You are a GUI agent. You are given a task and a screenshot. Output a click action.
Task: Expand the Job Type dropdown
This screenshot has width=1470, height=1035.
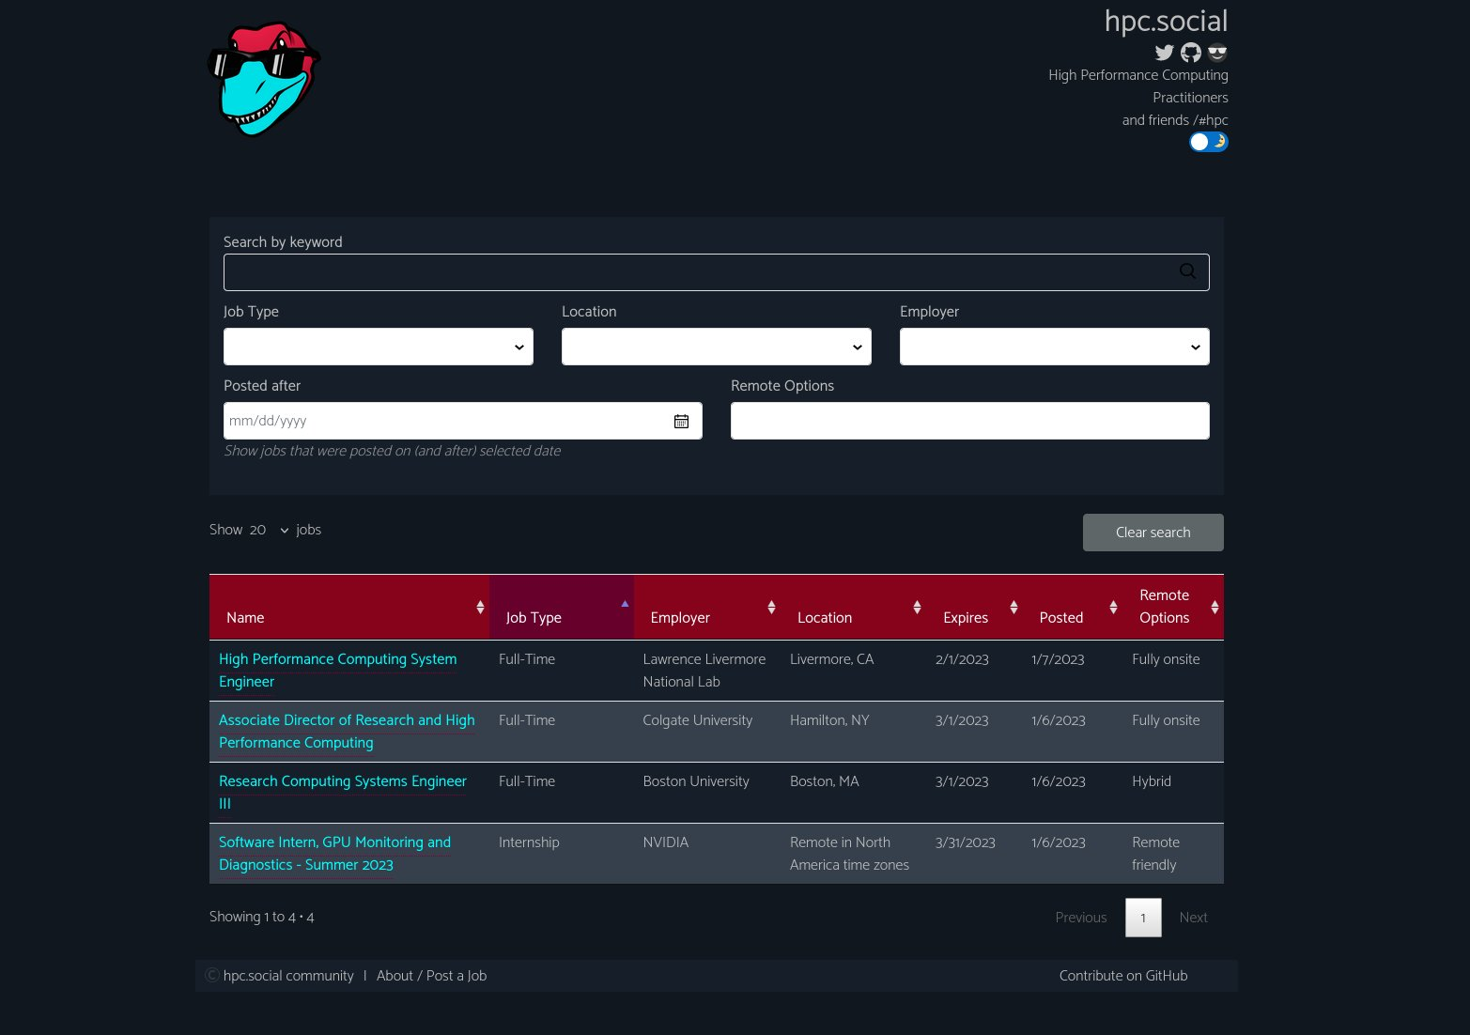(378, 347)
